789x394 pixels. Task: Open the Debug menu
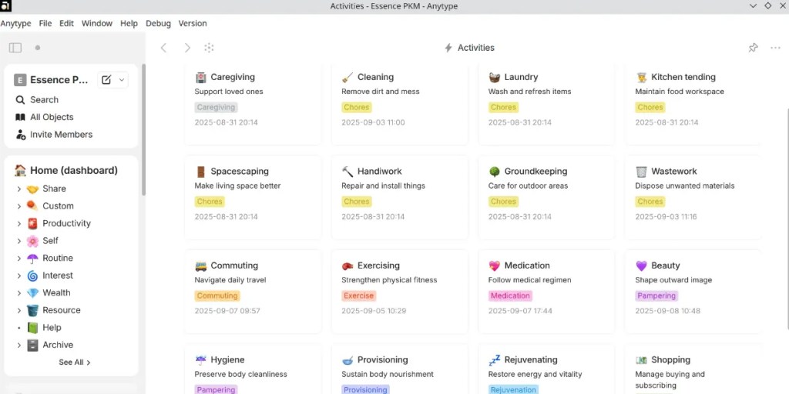[x=158, y=23]
